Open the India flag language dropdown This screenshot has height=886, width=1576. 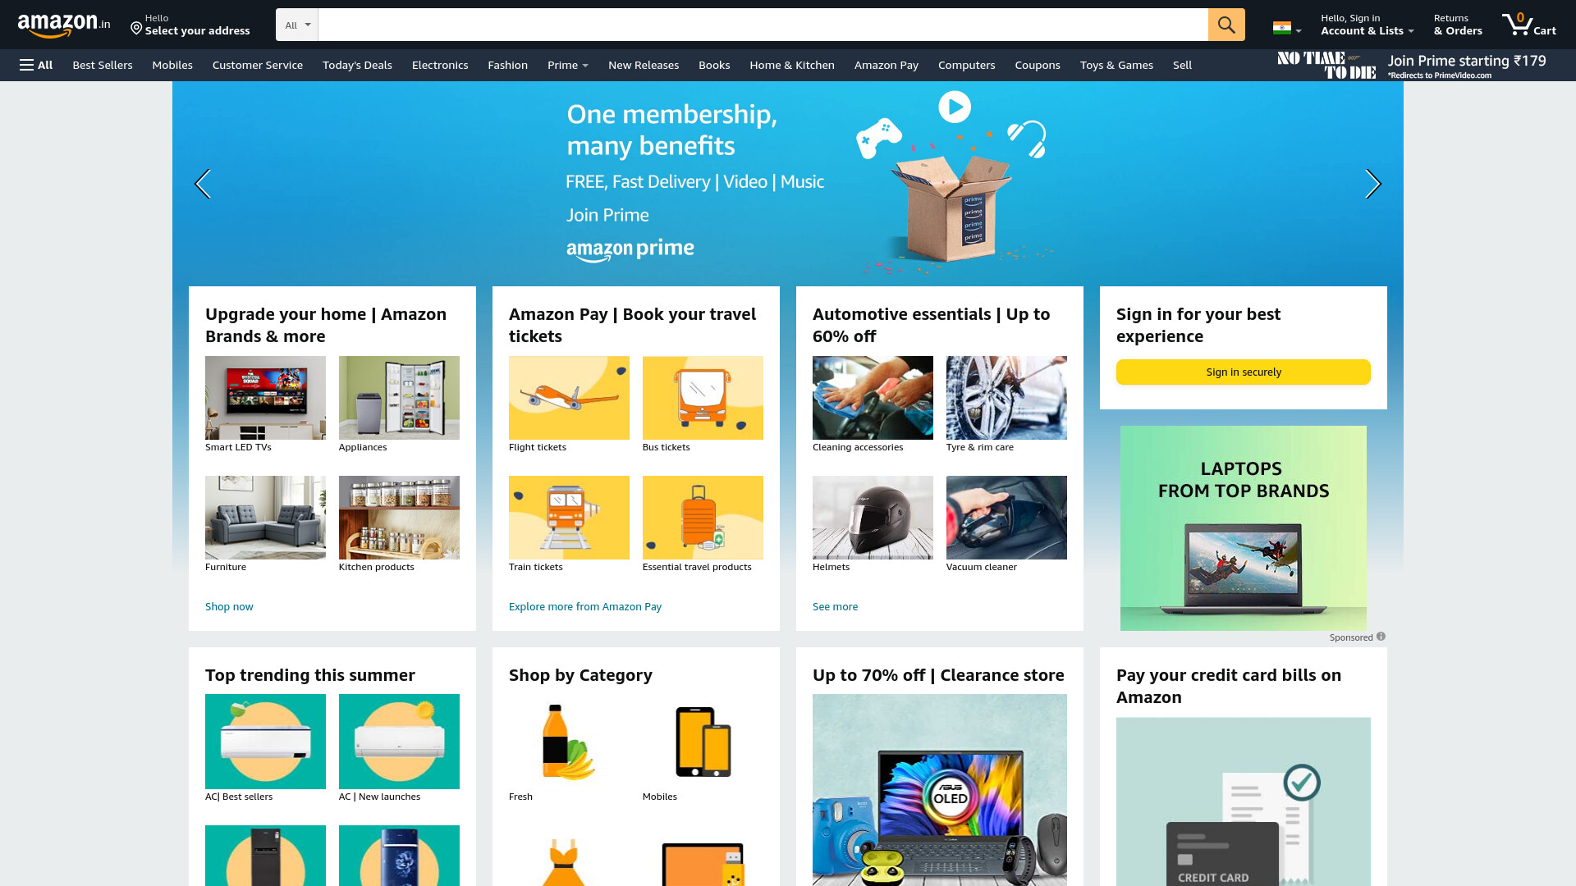pyautogui.click(x=1287, y=28)
